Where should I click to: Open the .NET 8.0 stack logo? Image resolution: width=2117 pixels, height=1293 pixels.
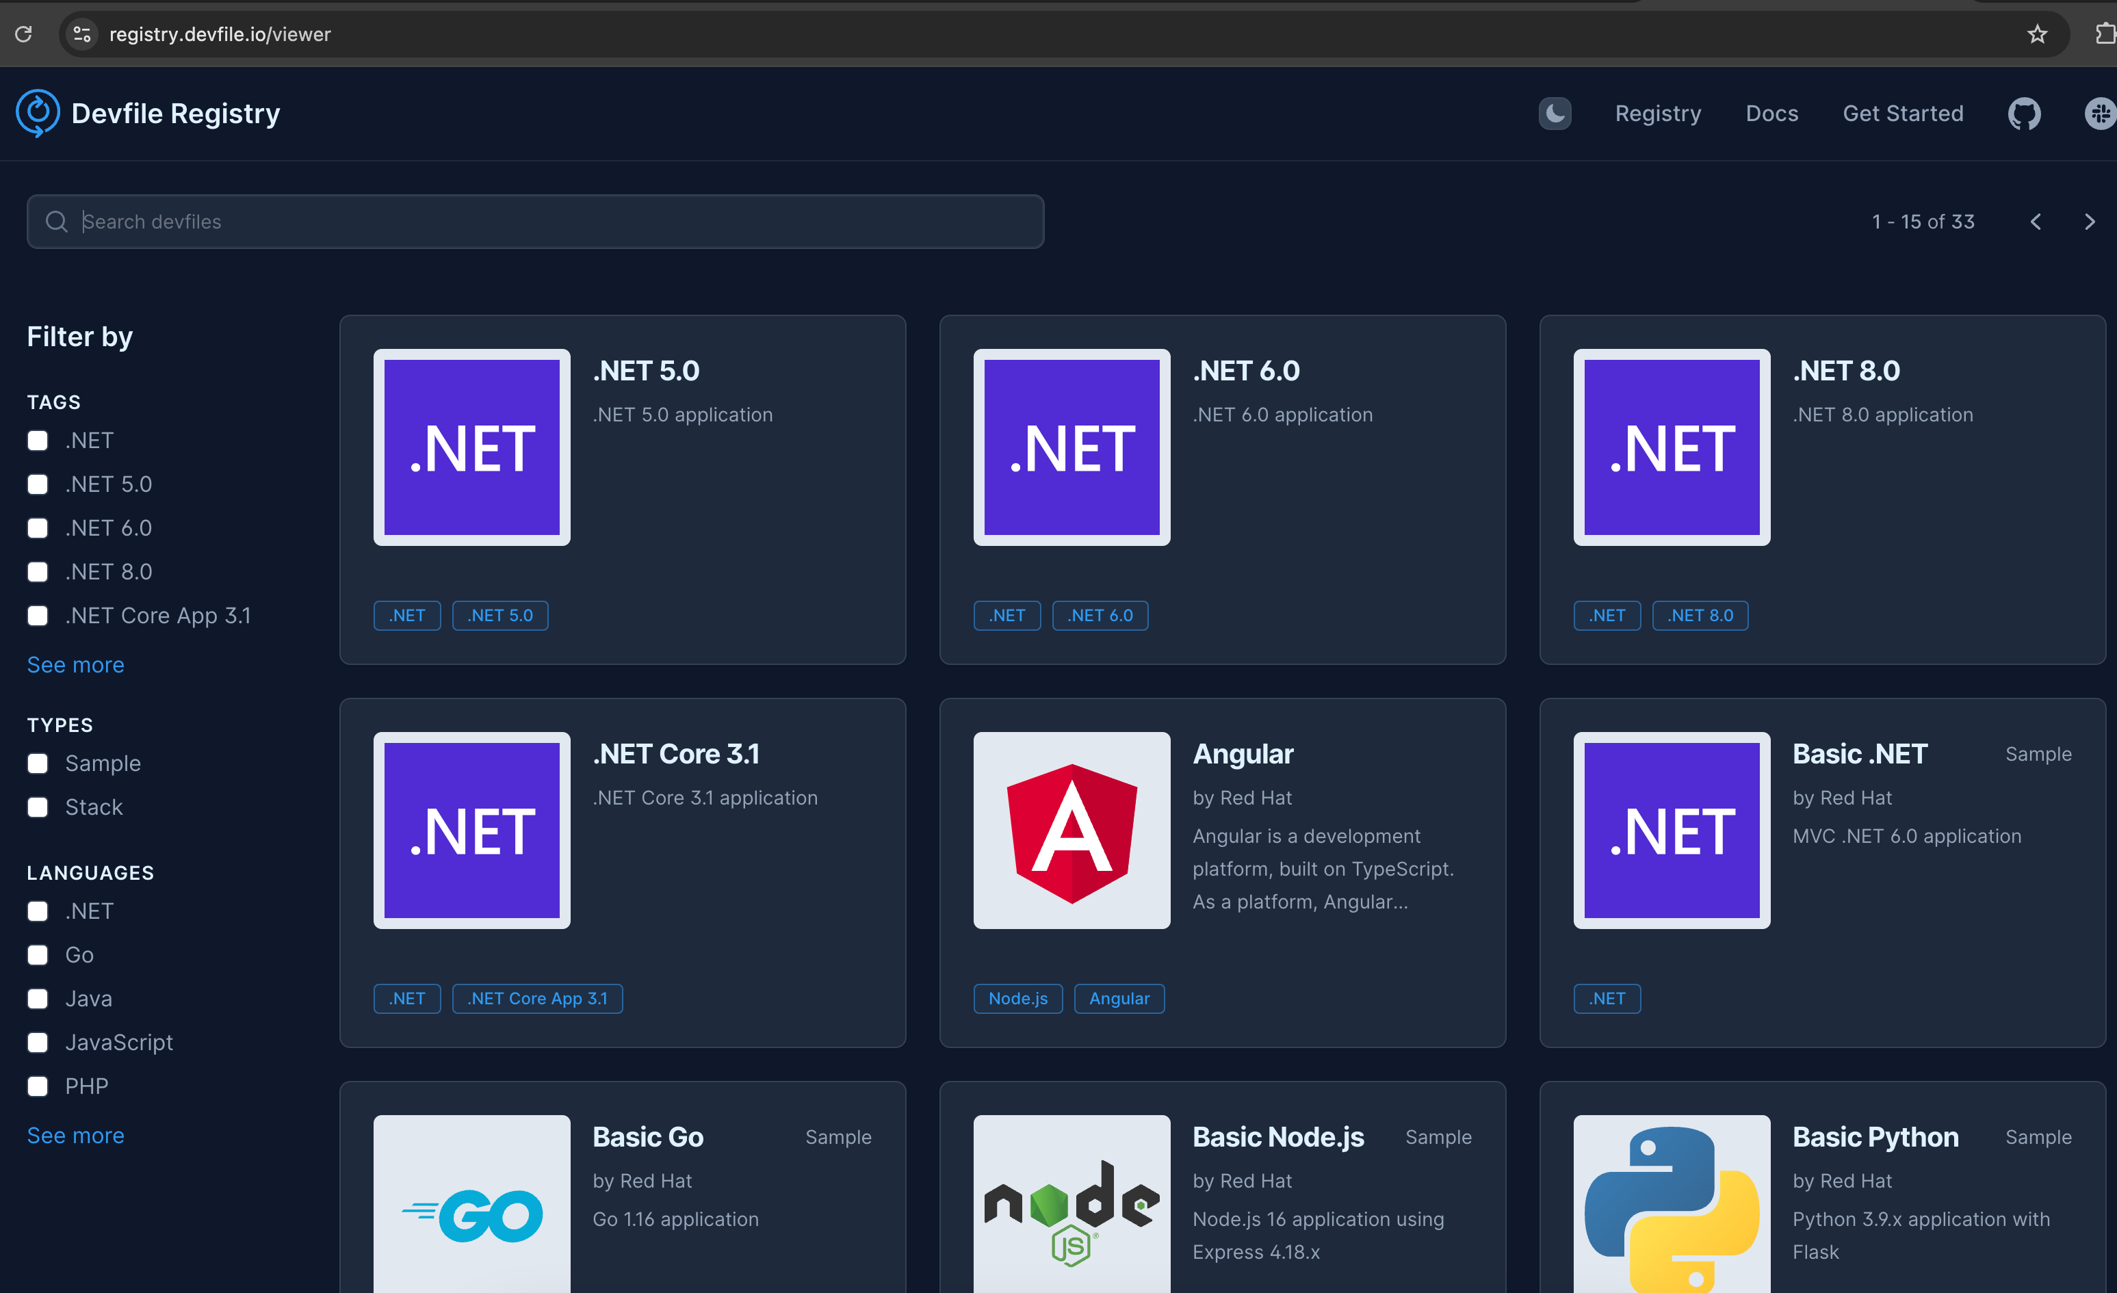click(x=1671, y=447)
